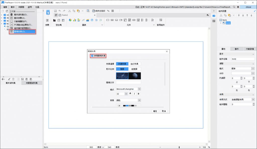Click the move to top arrow icon

pos(239,15)
